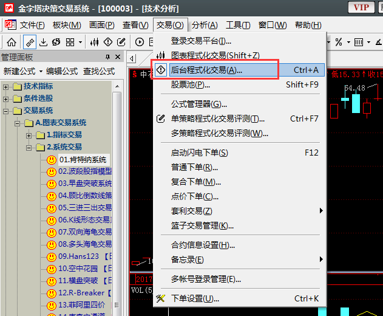383x316 pixels.
Task: Click the strategy evaluation edit toolbar icon
Action: pyautogui.click(x=121, y=42)
